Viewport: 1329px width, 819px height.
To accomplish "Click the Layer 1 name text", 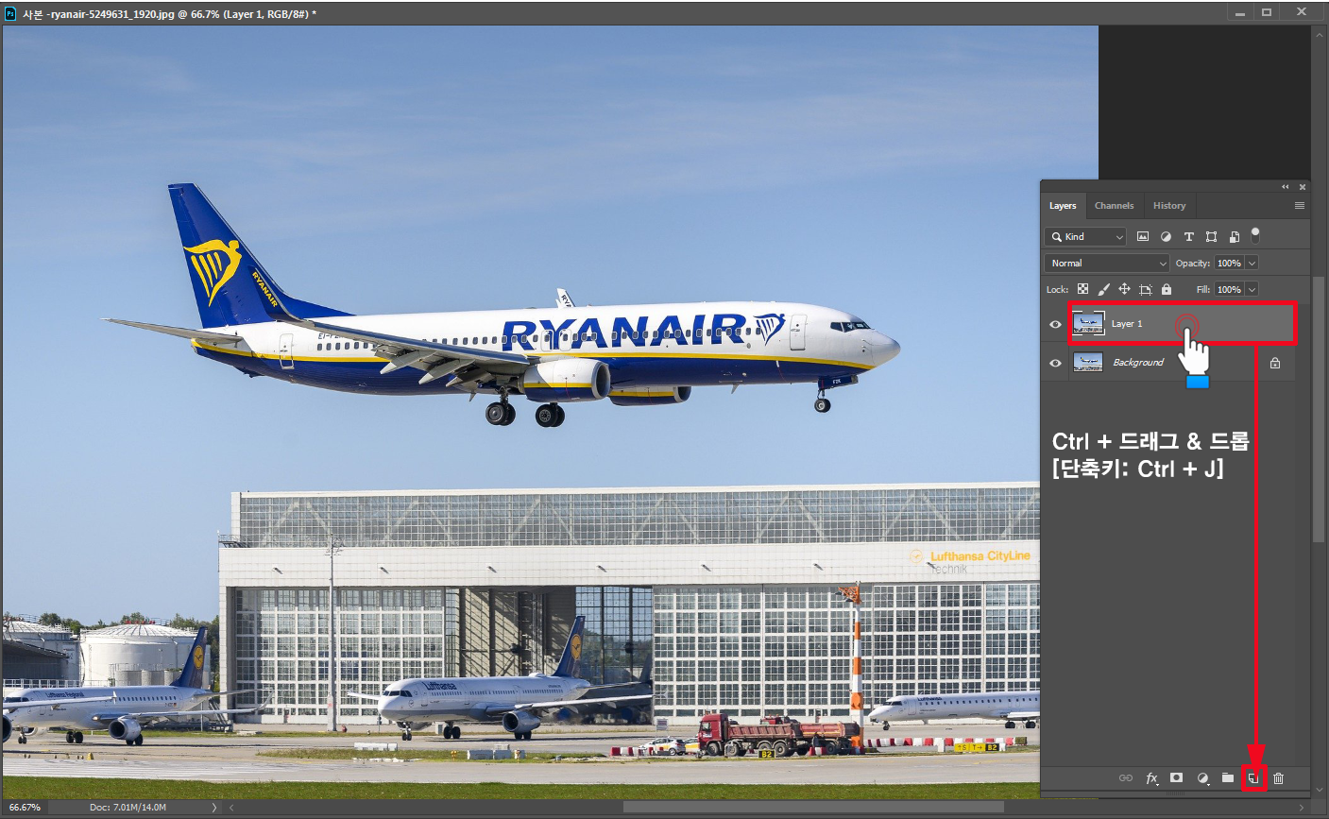I will point(1127,324).
